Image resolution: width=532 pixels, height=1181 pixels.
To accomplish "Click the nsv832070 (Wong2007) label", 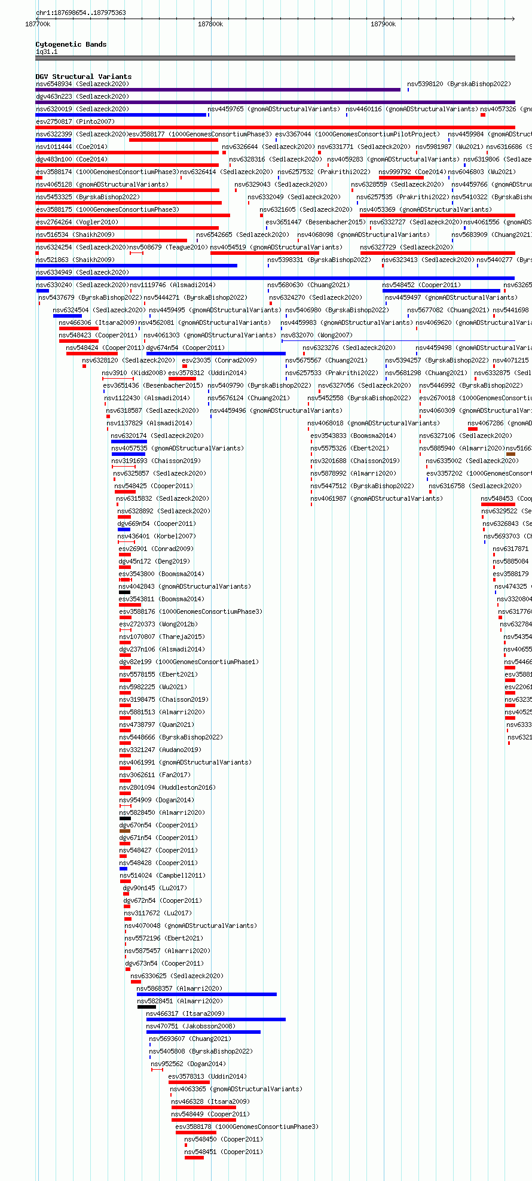I will tap(317, 336).
